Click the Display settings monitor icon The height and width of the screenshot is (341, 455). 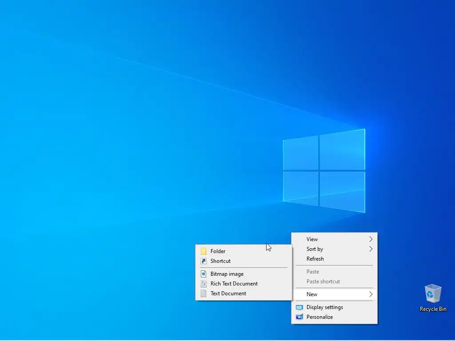point(299,307)
